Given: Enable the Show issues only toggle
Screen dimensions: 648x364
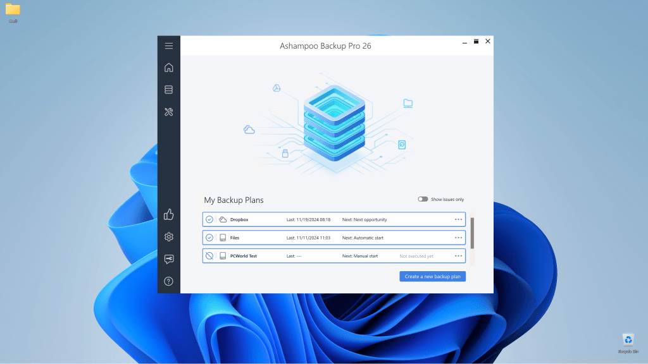Looking at the screenshot, I should 423,198.
